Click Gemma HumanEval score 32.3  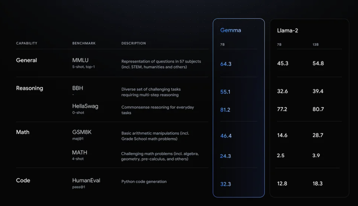pos(225,184)
